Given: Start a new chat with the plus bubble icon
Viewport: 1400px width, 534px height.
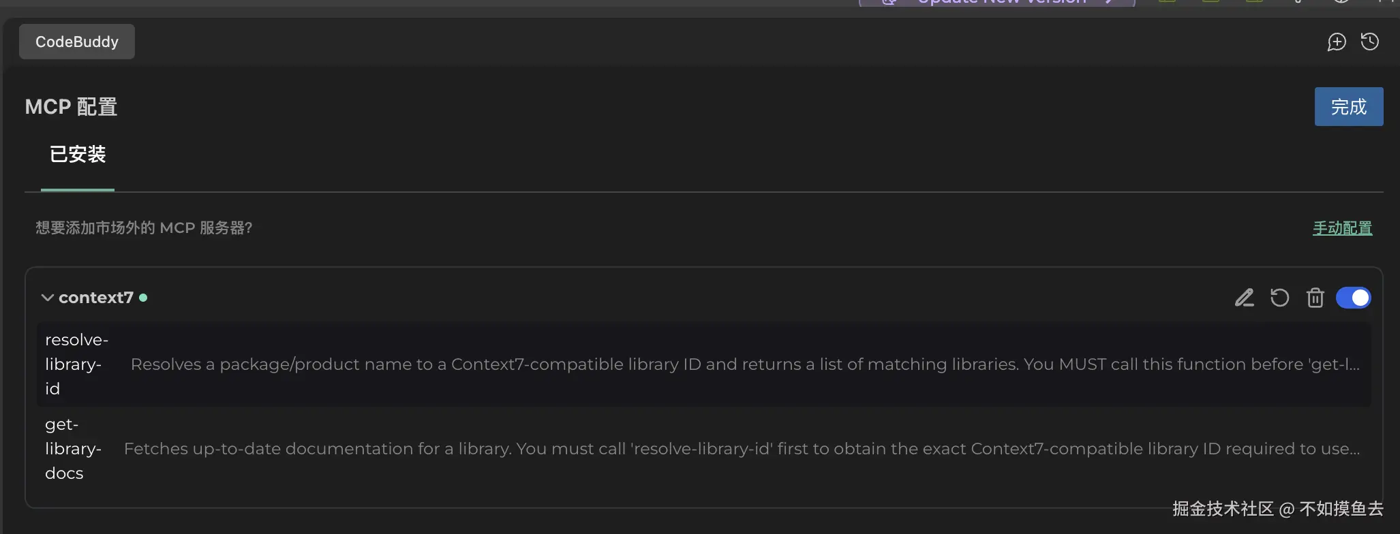Looking at the screenshot, I should (1337, 42).
